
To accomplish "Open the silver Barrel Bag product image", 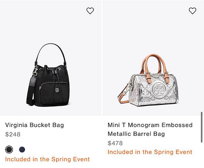I will (x=153, y=58).
